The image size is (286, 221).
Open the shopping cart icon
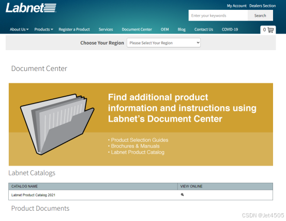tap(270, 30)
